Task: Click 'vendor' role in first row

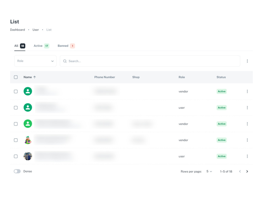Action: tap(183, 91)
